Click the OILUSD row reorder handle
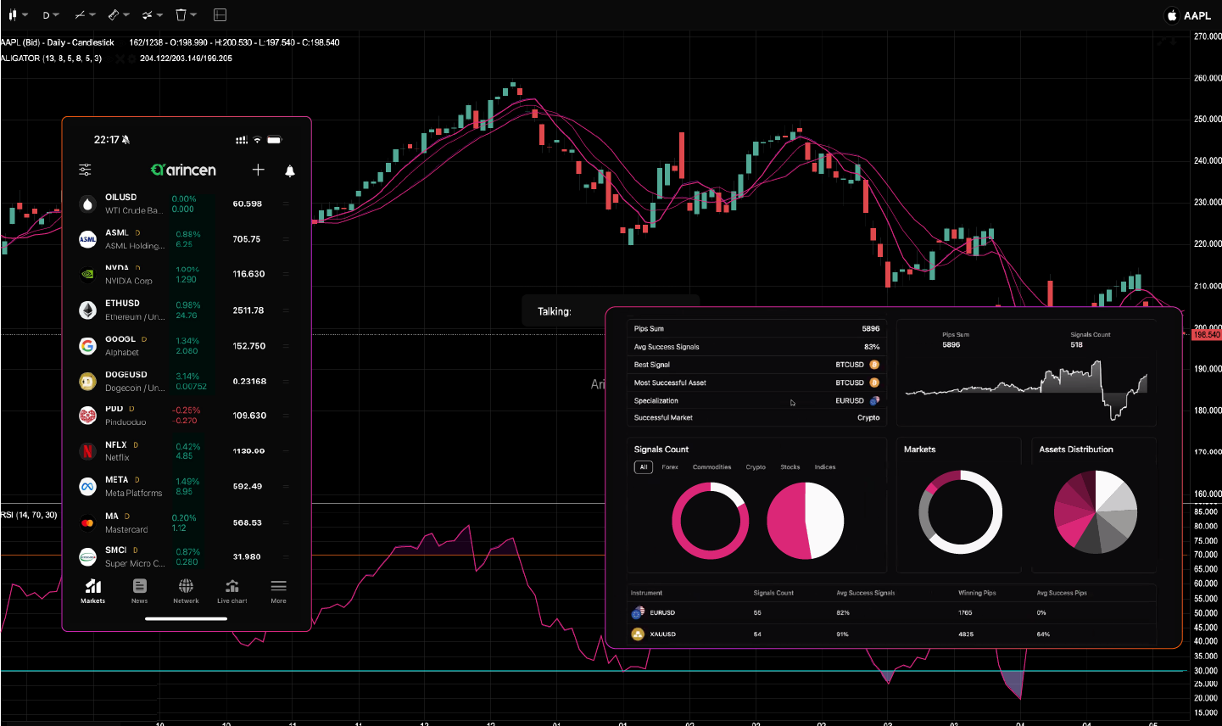The width and height of the screenshot is (1222, 726). click(x=286, y=204)
